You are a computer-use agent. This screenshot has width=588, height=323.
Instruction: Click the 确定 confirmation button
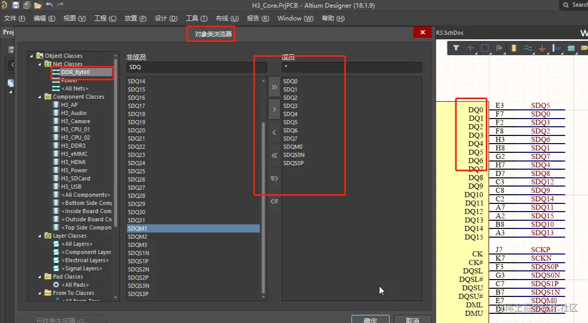[x=370, y=319]
